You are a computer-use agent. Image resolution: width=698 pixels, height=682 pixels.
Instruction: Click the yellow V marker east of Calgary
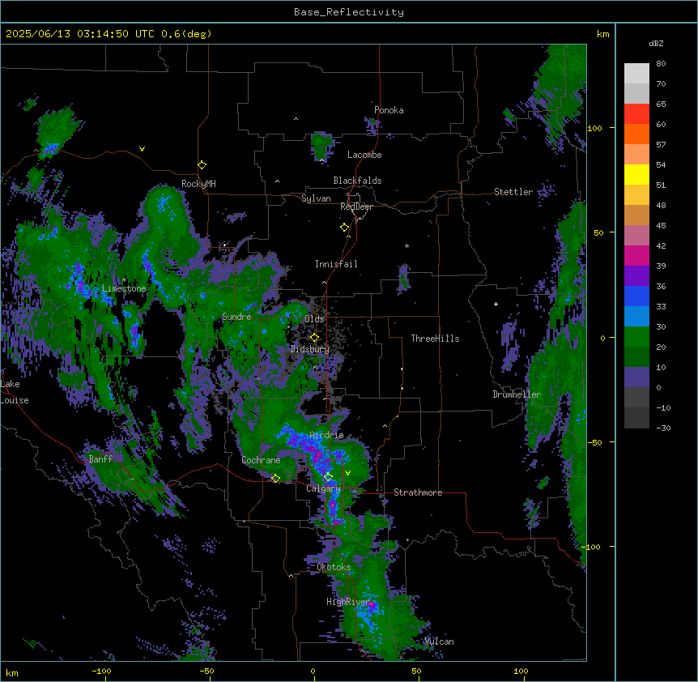pos(347,473)
